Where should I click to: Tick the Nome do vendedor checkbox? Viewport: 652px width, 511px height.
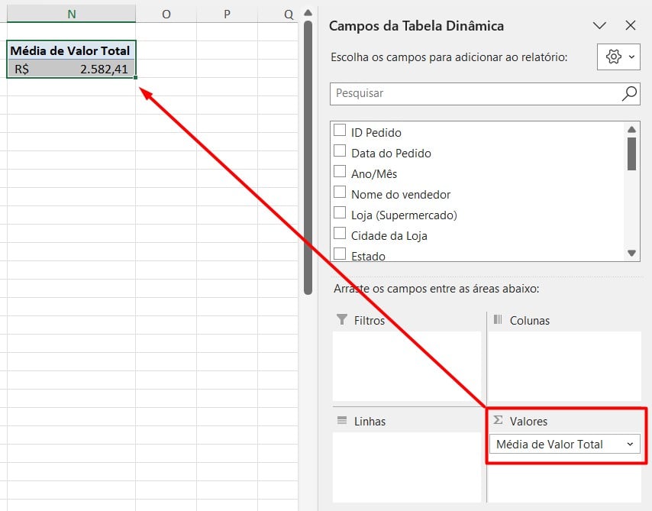pos(340,193)
